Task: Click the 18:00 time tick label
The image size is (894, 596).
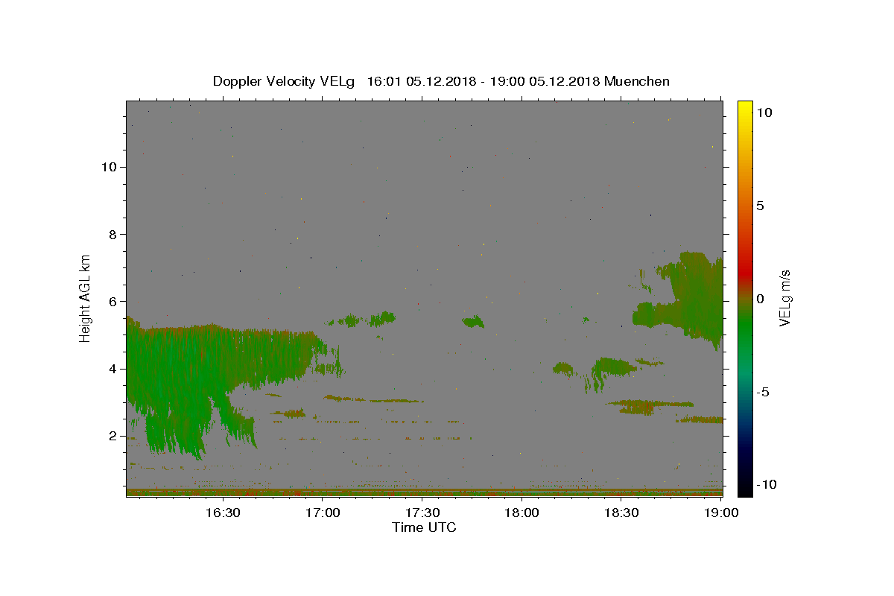Action: coord(522,513)
